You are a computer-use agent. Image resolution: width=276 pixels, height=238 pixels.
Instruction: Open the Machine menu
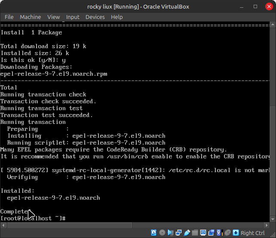click(x=31, y=17)
